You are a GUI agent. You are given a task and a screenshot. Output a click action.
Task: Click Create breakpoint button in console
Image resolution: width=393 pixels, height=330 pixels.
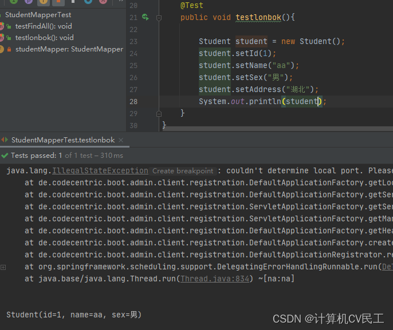(183, 171)
